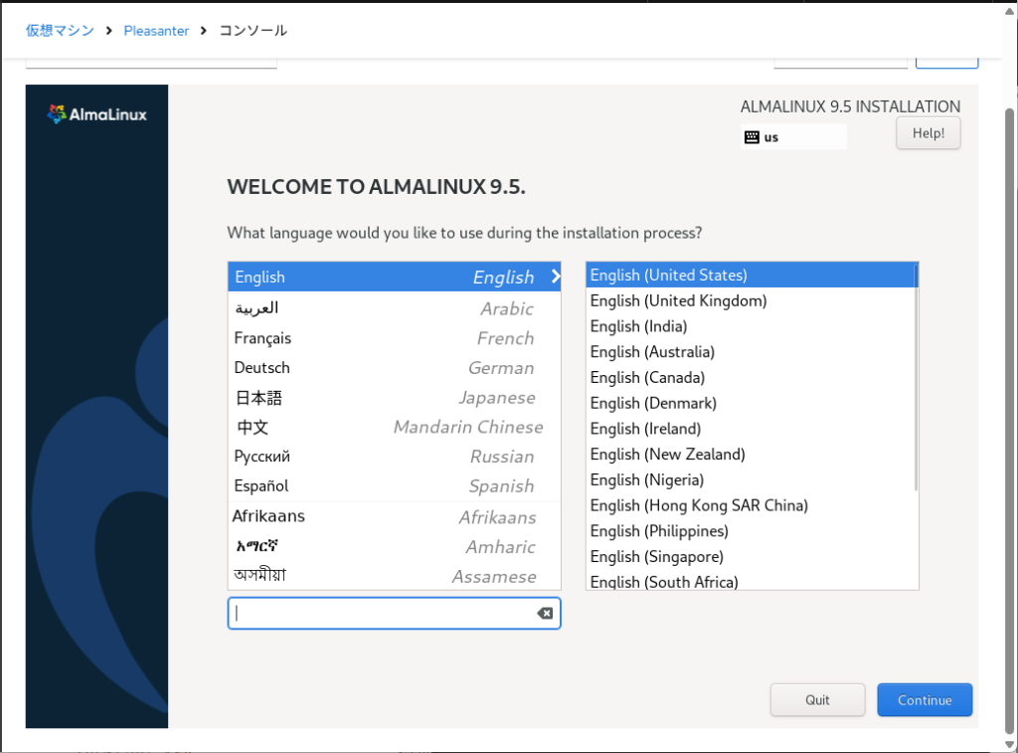Open the 仮想マシン breadcrumb link
This screenshot has height=753, width=1018.
pyautogui.click(x=60, y=30)
